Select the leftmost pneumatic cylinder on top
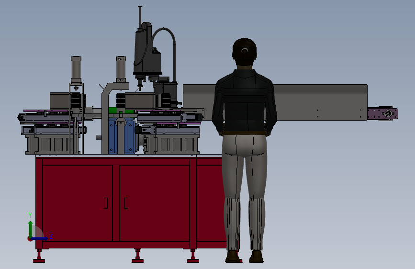Image resolution: width=415 pixels, height=269 pixels. [76, 69]
